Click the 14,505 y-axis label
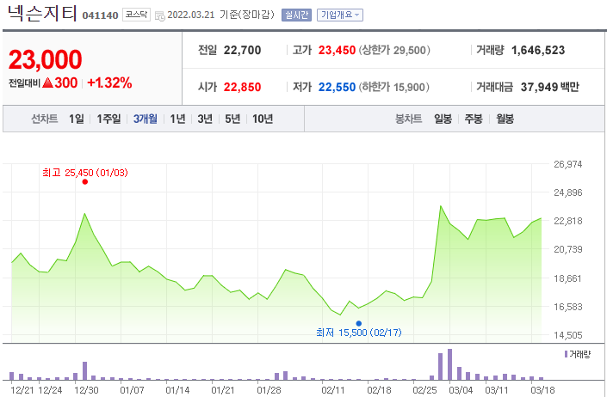The width and height of the screenshot is (607, 397). [x=568, y=335]
